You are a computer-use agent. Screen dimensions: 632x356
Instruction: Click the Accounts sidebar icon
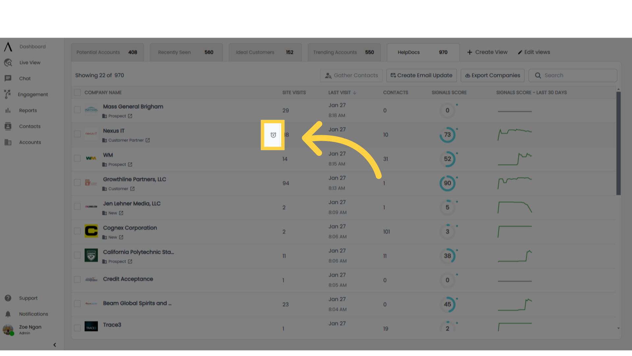(7, 142)
